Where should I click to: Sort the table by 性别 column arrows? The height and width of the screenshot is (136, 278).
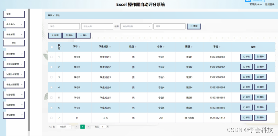136,47
